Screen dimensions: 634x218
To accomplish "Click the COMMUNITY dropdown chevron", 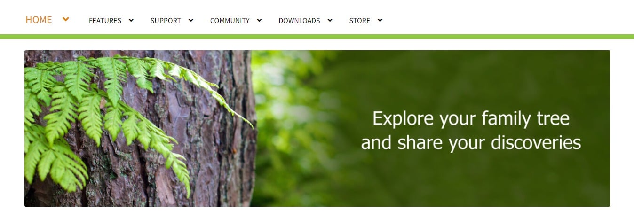I will pos(259,20).
